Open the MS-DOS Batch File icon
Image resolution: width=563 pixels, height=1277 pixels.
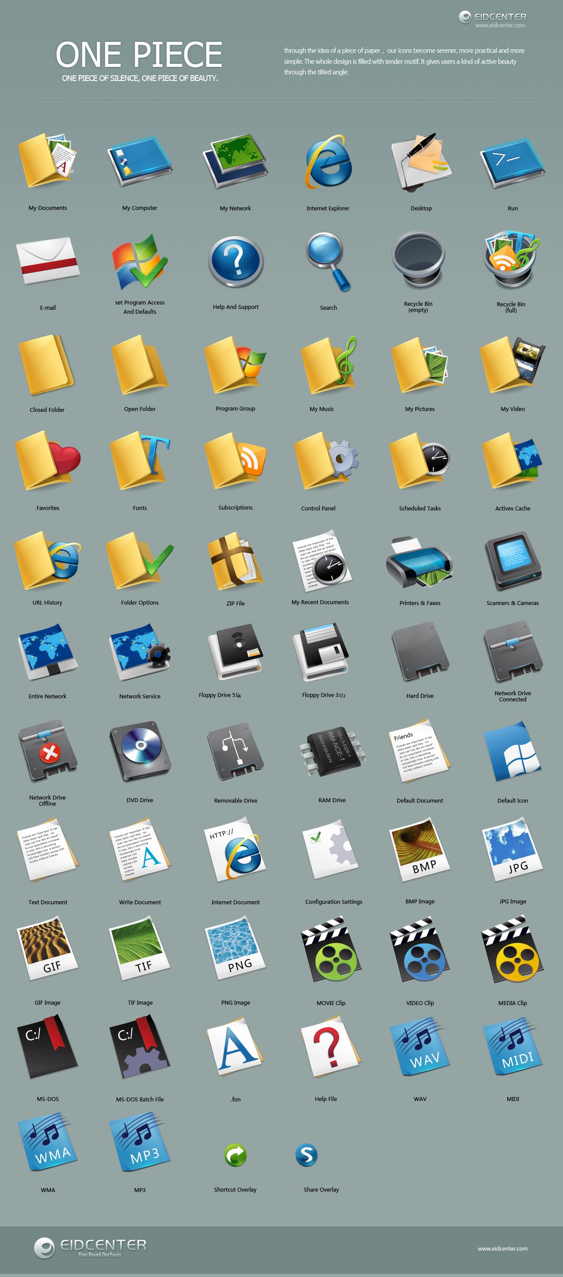(x=140, y=1046)
